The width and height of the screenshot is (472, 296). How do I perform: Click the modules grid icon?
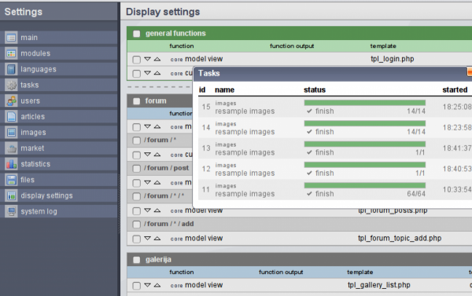(11, 53)
